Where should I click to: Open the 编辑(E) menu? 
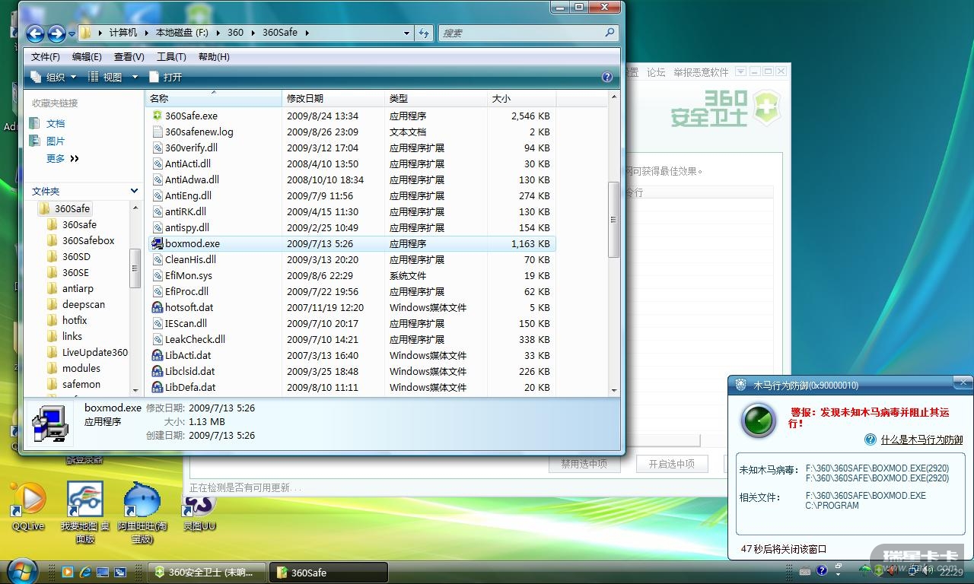(87, 56)
